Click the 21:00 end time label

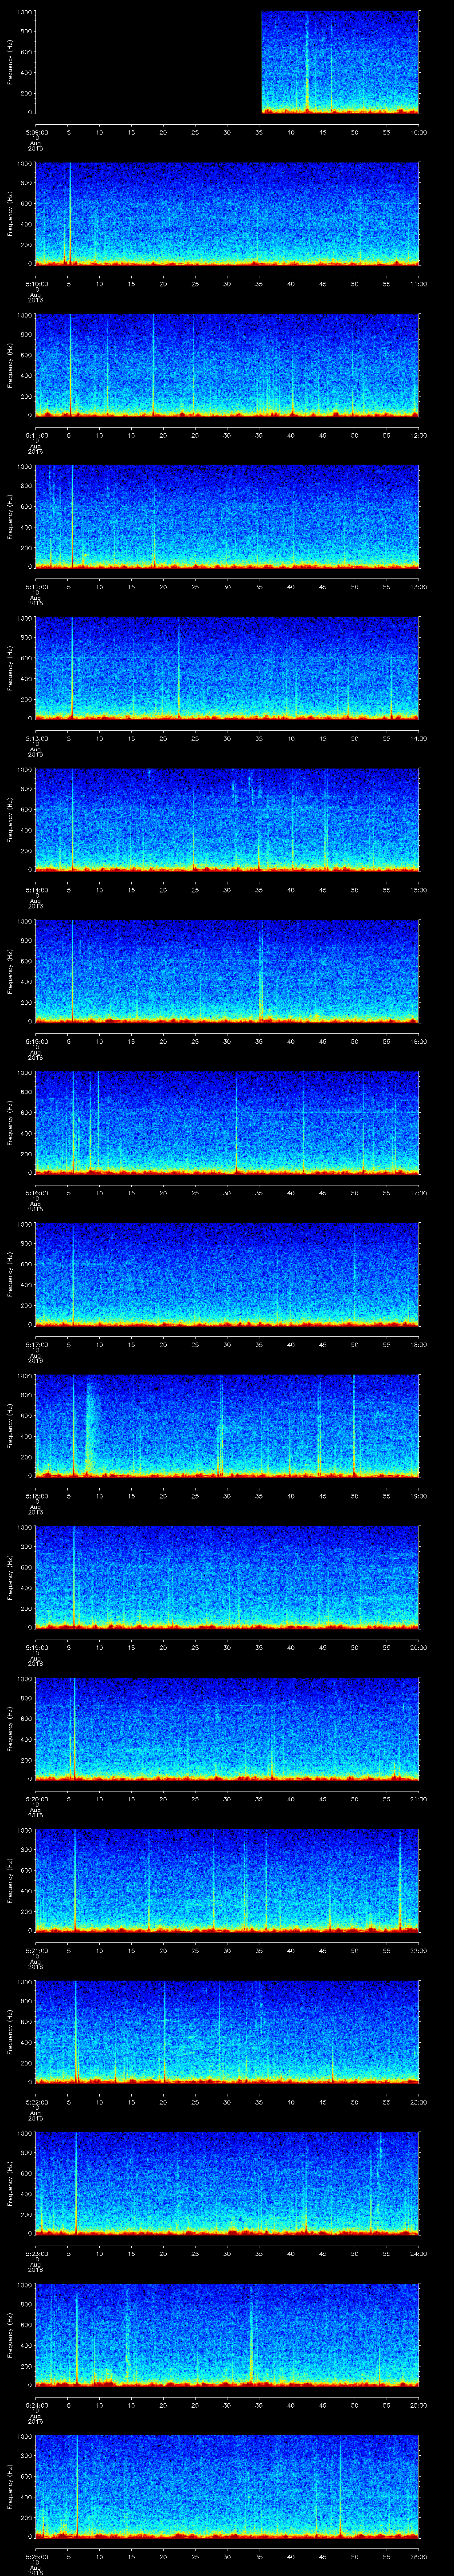(419, 1799)
